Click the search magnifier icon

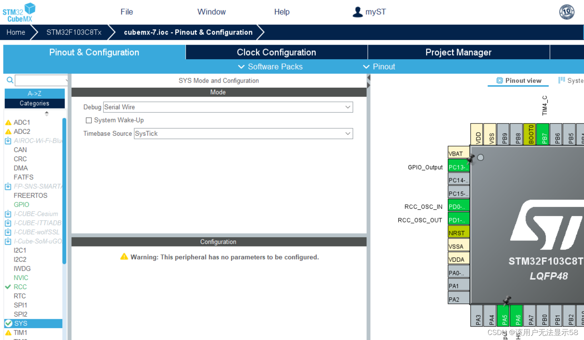pos(10,80)
